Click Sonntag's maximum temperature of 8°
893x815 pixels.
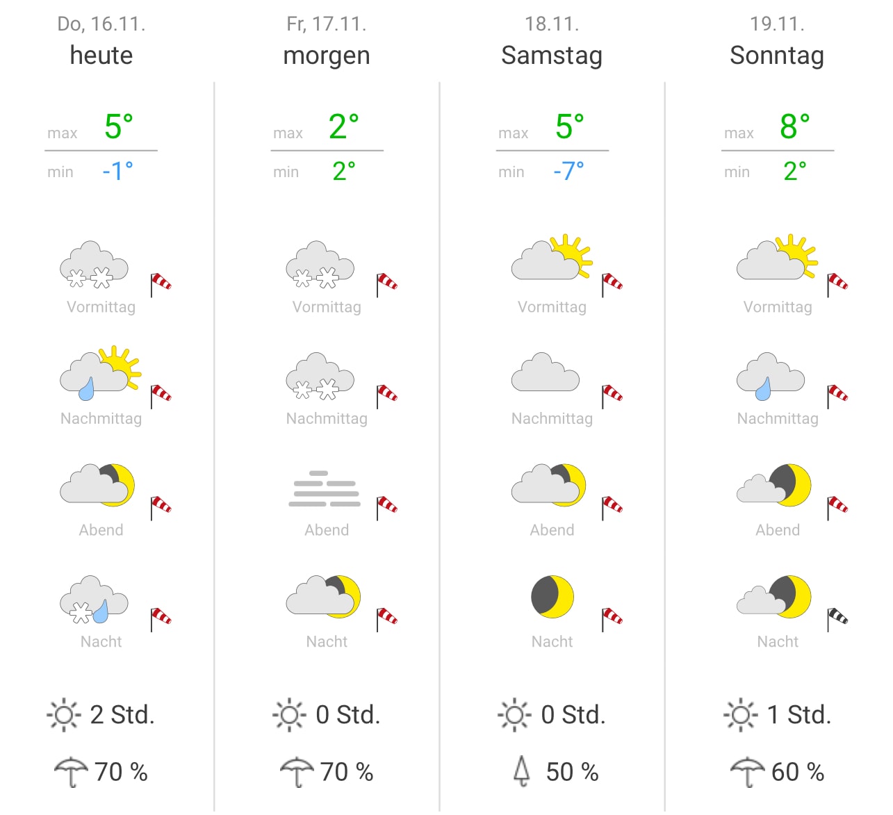[795, 127]
